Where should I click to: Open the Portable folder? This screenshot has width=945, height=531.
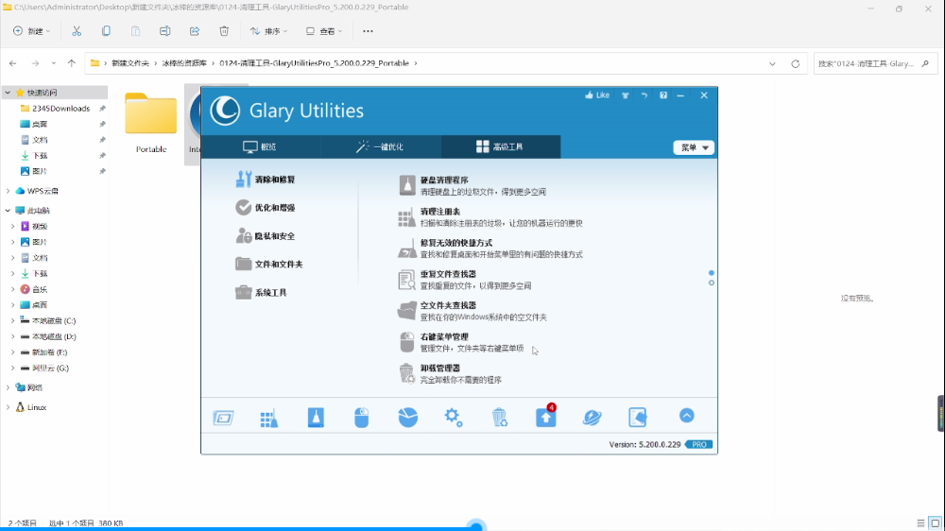click(151, 121)
